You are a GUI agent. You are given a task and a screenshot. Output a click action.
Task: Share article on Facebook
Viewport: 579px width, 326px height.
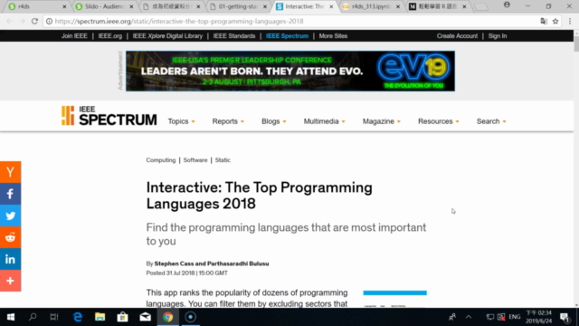(10, 194)
